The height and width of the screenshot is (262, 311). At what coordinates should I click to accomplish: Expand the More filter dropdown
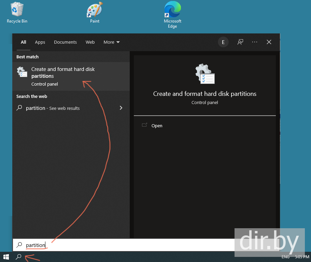(112, 42)
